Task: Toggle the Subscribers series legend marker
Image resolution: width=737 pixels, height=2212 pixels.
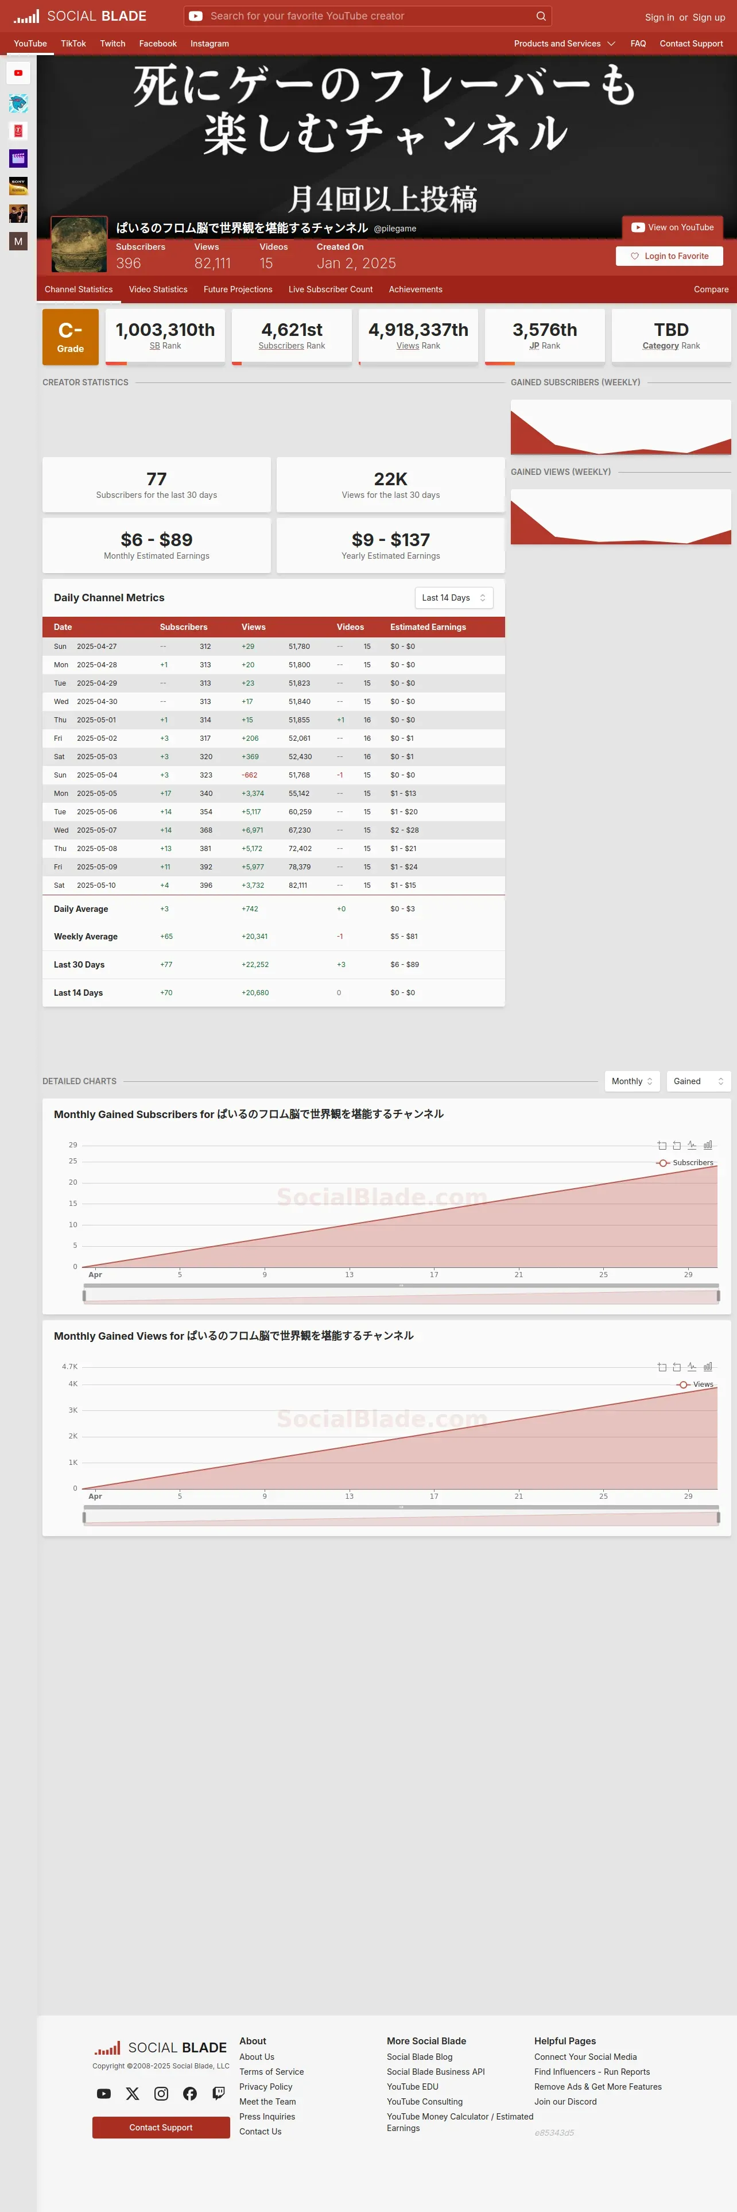Action: click(x=663, y=1163)
